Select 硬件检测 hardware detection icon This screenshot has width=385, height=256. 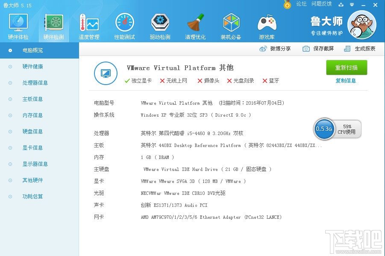tap(54, 23)
